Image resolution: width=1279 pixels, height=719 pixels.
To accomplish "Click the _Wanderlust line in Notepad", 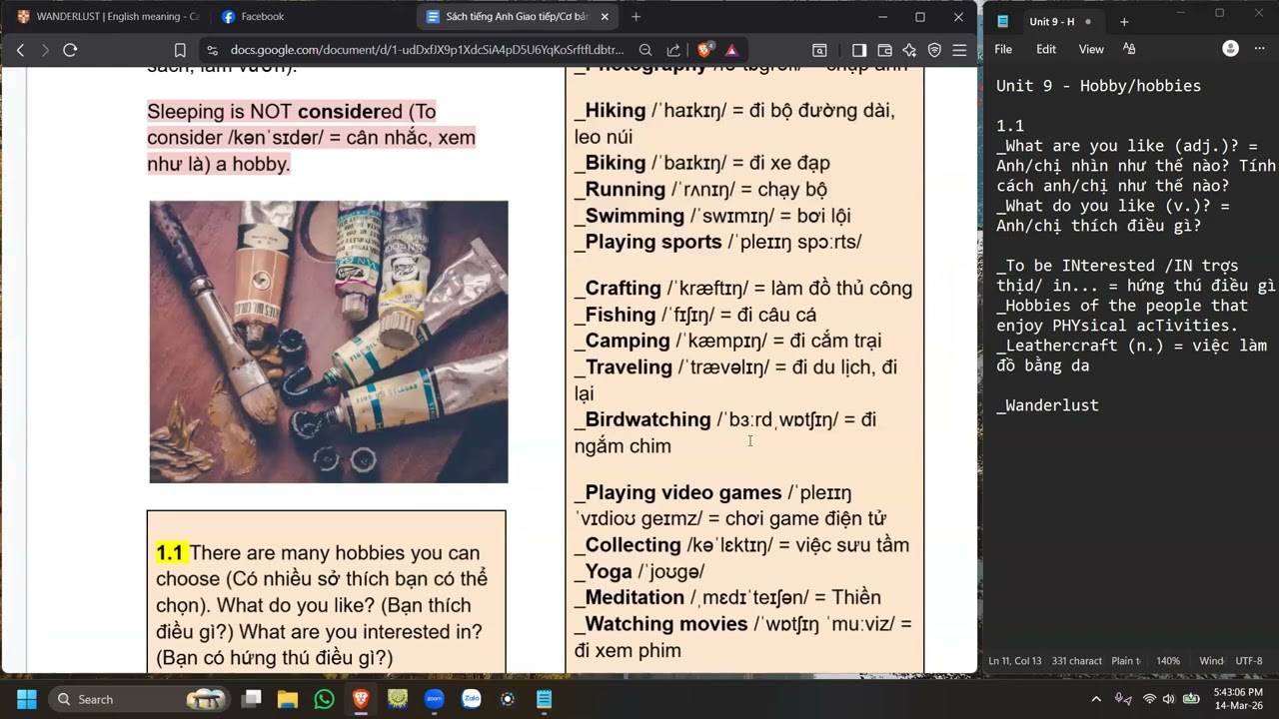I will tap(1047, 405).
